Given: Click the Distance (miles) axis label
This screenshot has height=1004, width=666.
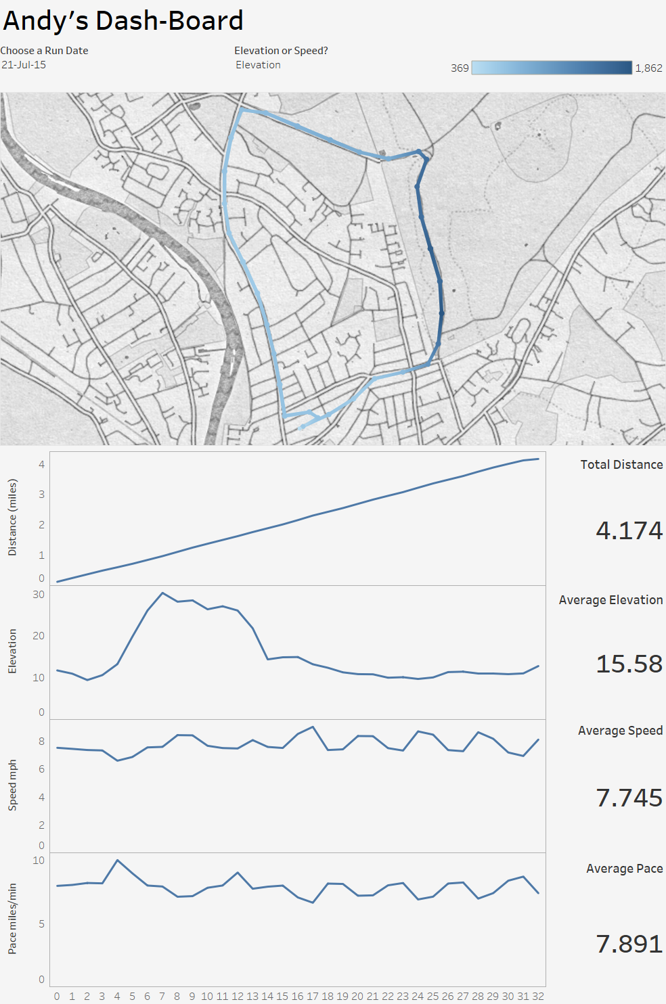Looking at the screenshot, I should (12, 518).
